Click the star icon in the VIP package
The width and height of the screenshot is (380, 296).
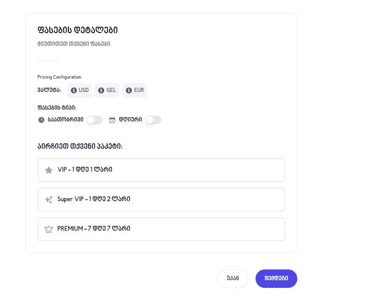click(49, 170)
